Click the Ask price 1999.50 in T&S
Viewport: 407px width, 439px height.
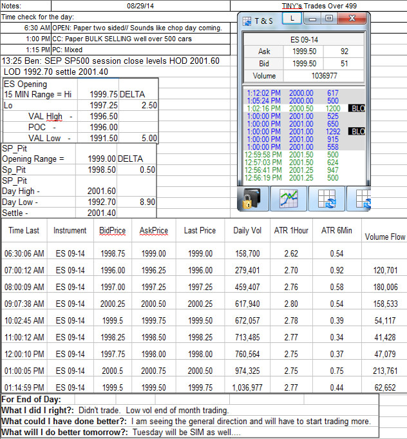(x=304, y=52)
